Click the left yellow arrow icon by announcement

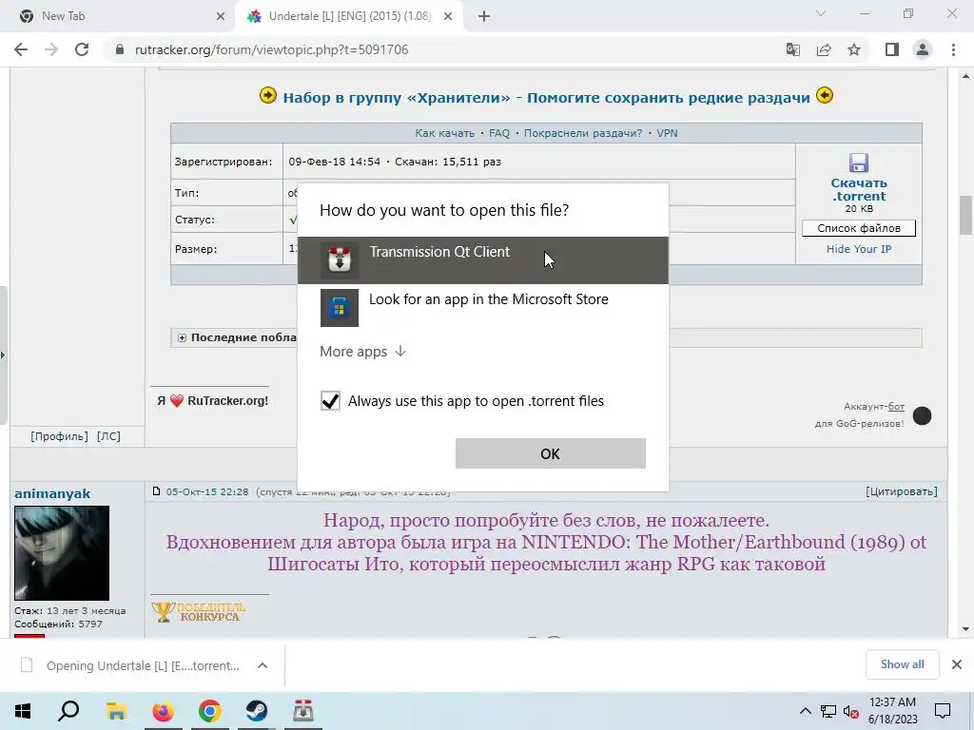pos(267,96)
